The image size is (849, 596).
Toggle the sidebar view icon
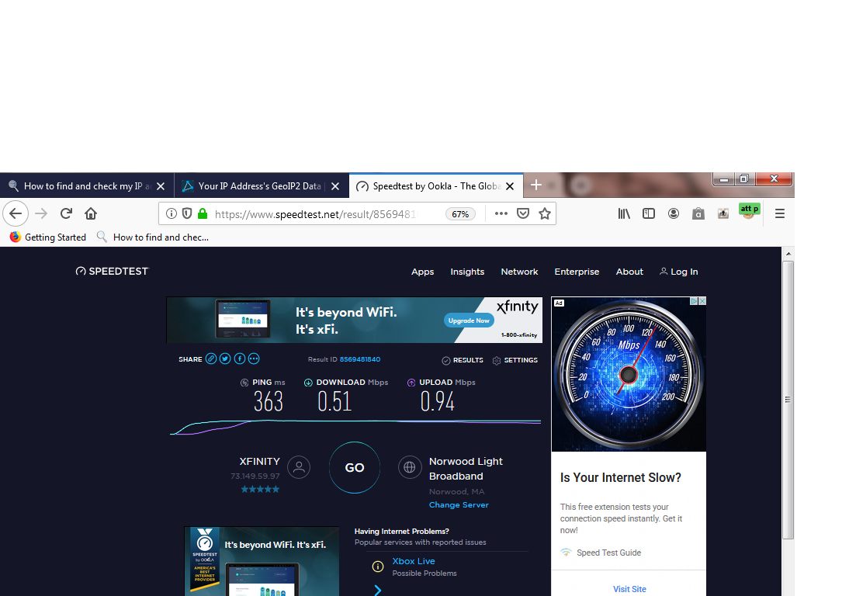coord(649,214)
